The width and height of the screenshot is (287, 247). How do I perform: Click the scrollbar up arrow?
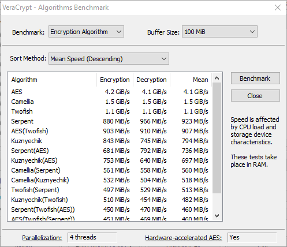click(217, 78)
